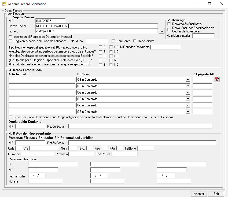Check Declaración Sustitutiva
The image size is (228, 197).
pos(169,24)
